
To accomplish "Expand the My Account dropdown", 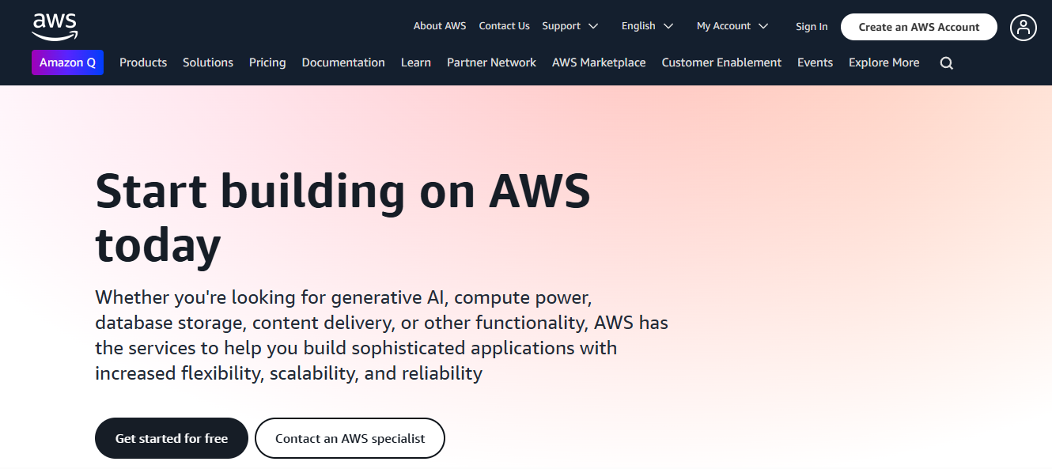I will 732,26.
